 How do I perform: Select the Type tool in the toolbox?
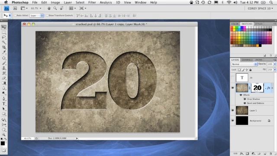pos(4,104)
